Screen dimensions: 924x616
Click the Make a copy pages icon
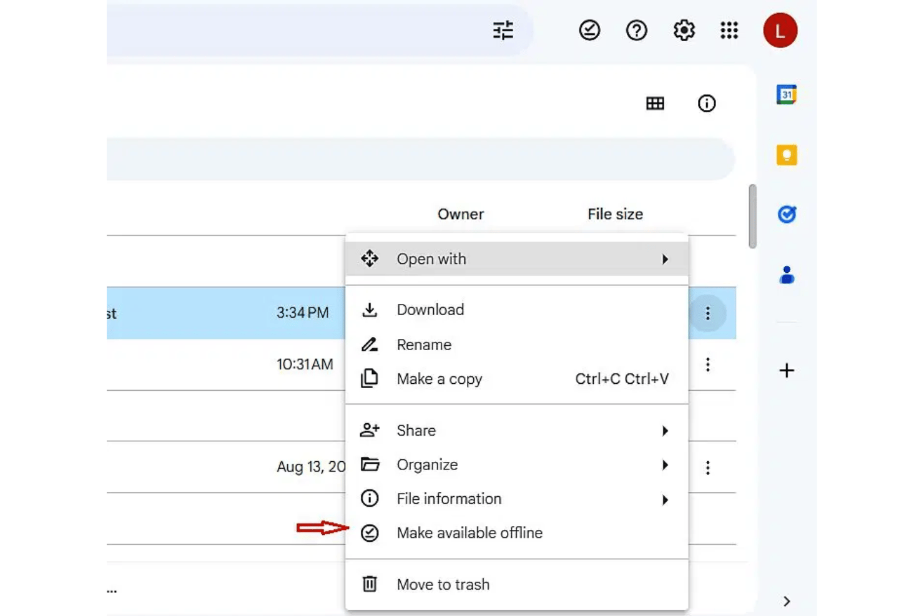coord(370,378)
